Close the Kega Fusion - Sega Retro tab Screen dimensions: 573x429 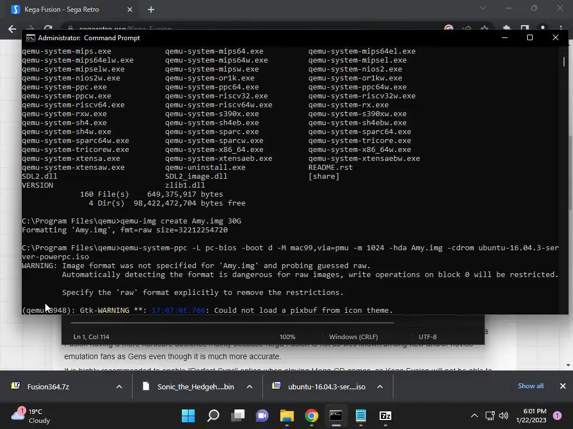click(130, 9)
